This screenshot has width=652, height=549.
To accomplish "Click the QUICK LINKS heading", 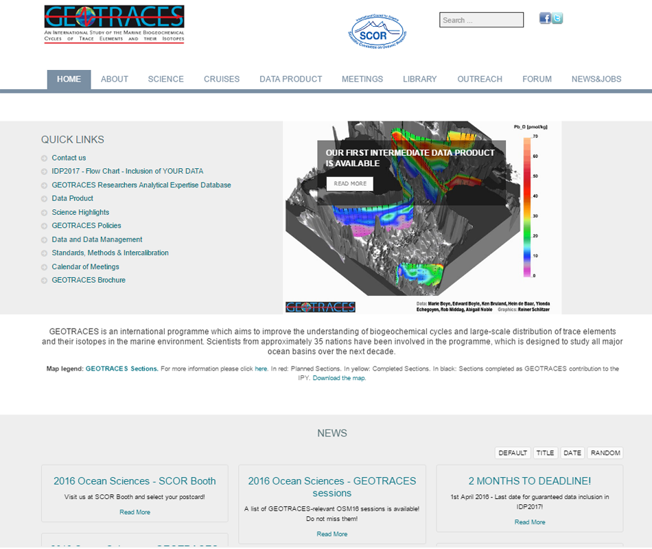I will coord(73,140).
